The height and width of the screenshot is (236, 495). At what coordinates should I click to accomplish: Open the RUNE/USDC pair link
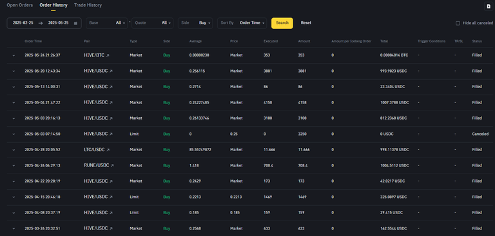pos(97,165)
